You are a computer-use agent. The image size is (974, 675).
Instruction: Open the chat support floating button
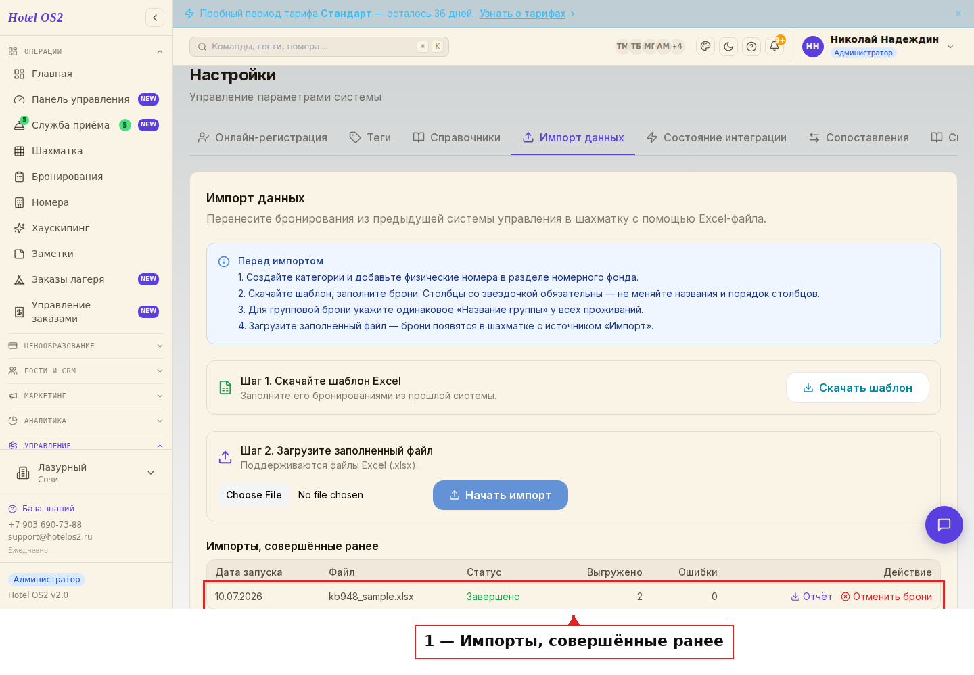[x=944, y=525]
